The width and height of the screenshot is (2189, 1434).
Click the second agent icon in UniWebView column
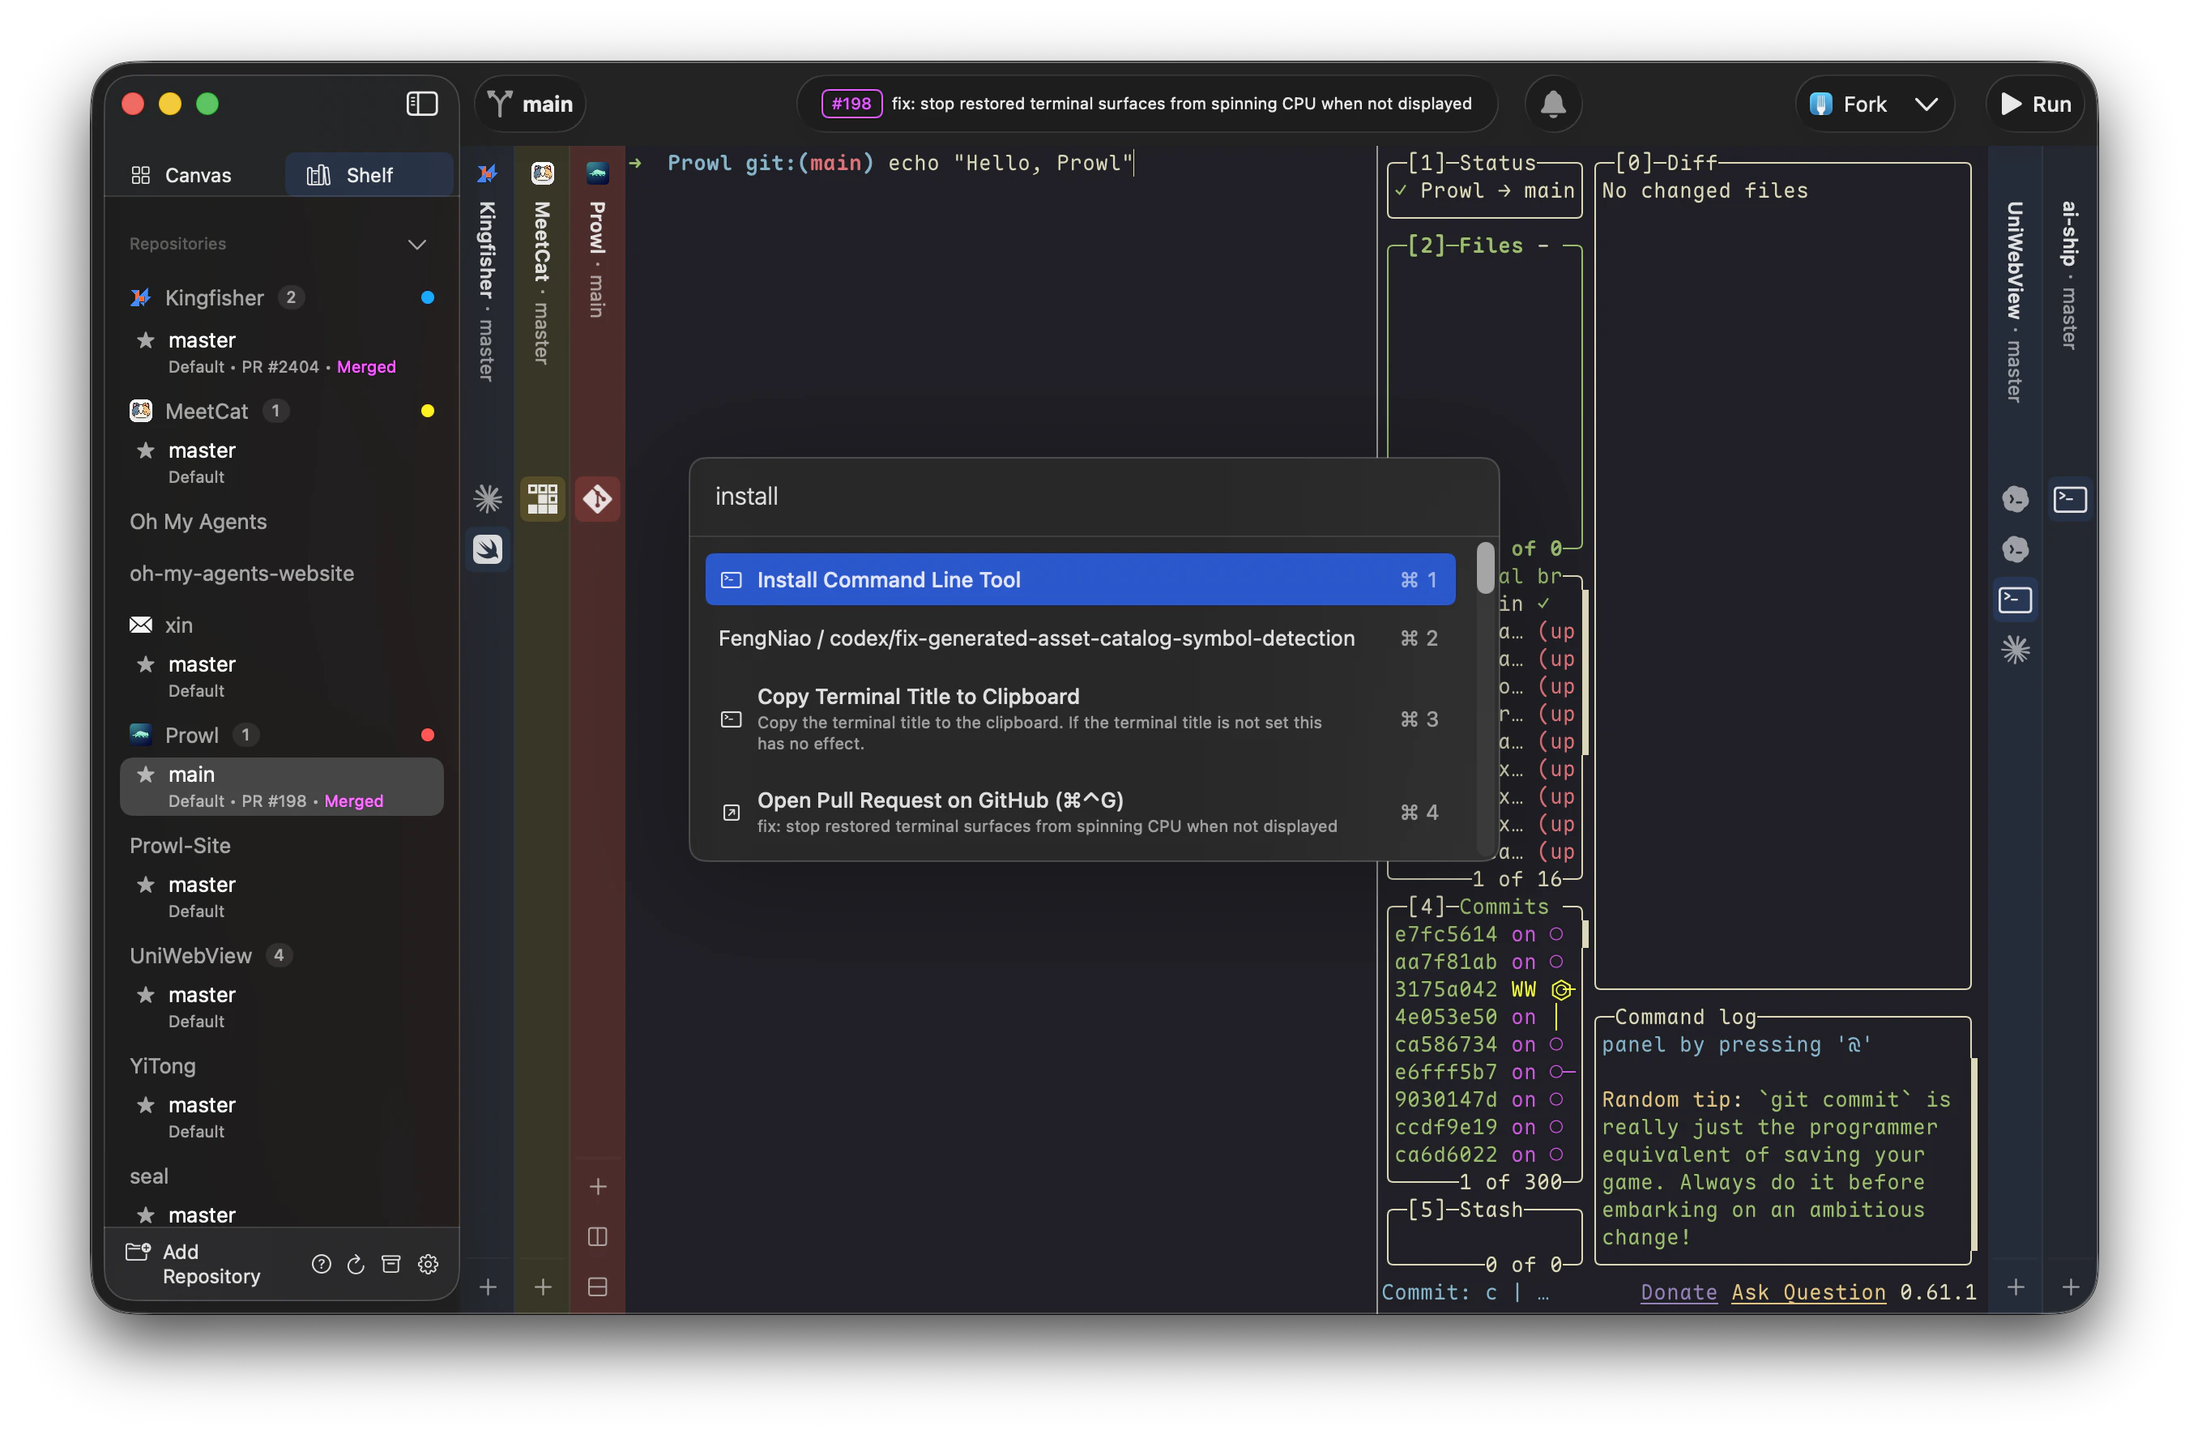pyautogui.click(x=2015, y=549)
